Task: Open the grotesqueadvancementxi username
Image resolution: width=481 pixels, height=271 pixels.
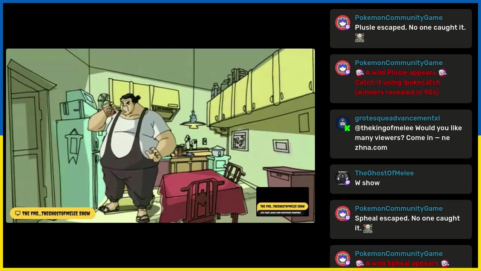Action: pos(397,118)
